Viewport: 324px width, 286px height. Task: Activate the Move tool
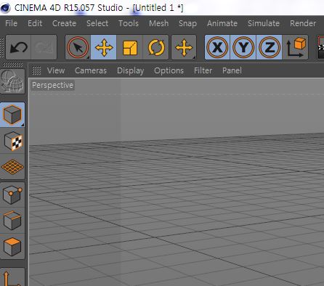coord(104,47)
